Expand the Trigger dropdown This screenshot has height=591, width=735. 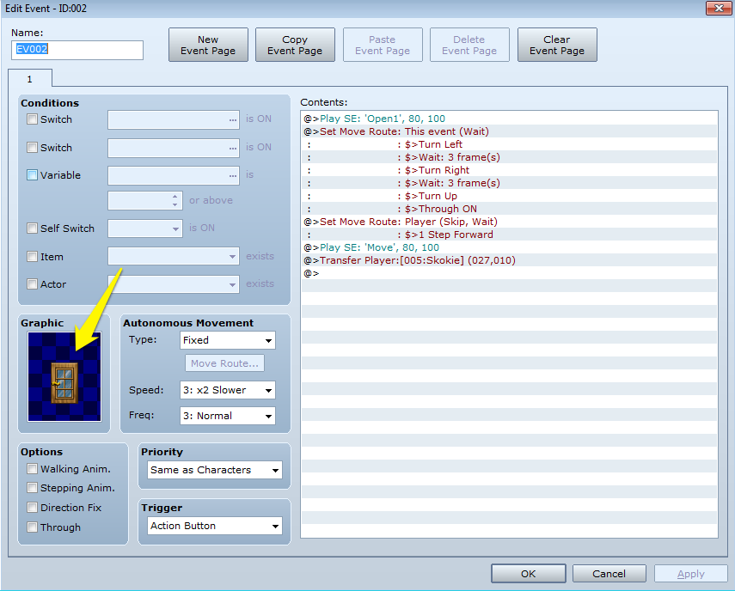coord(215,526)
